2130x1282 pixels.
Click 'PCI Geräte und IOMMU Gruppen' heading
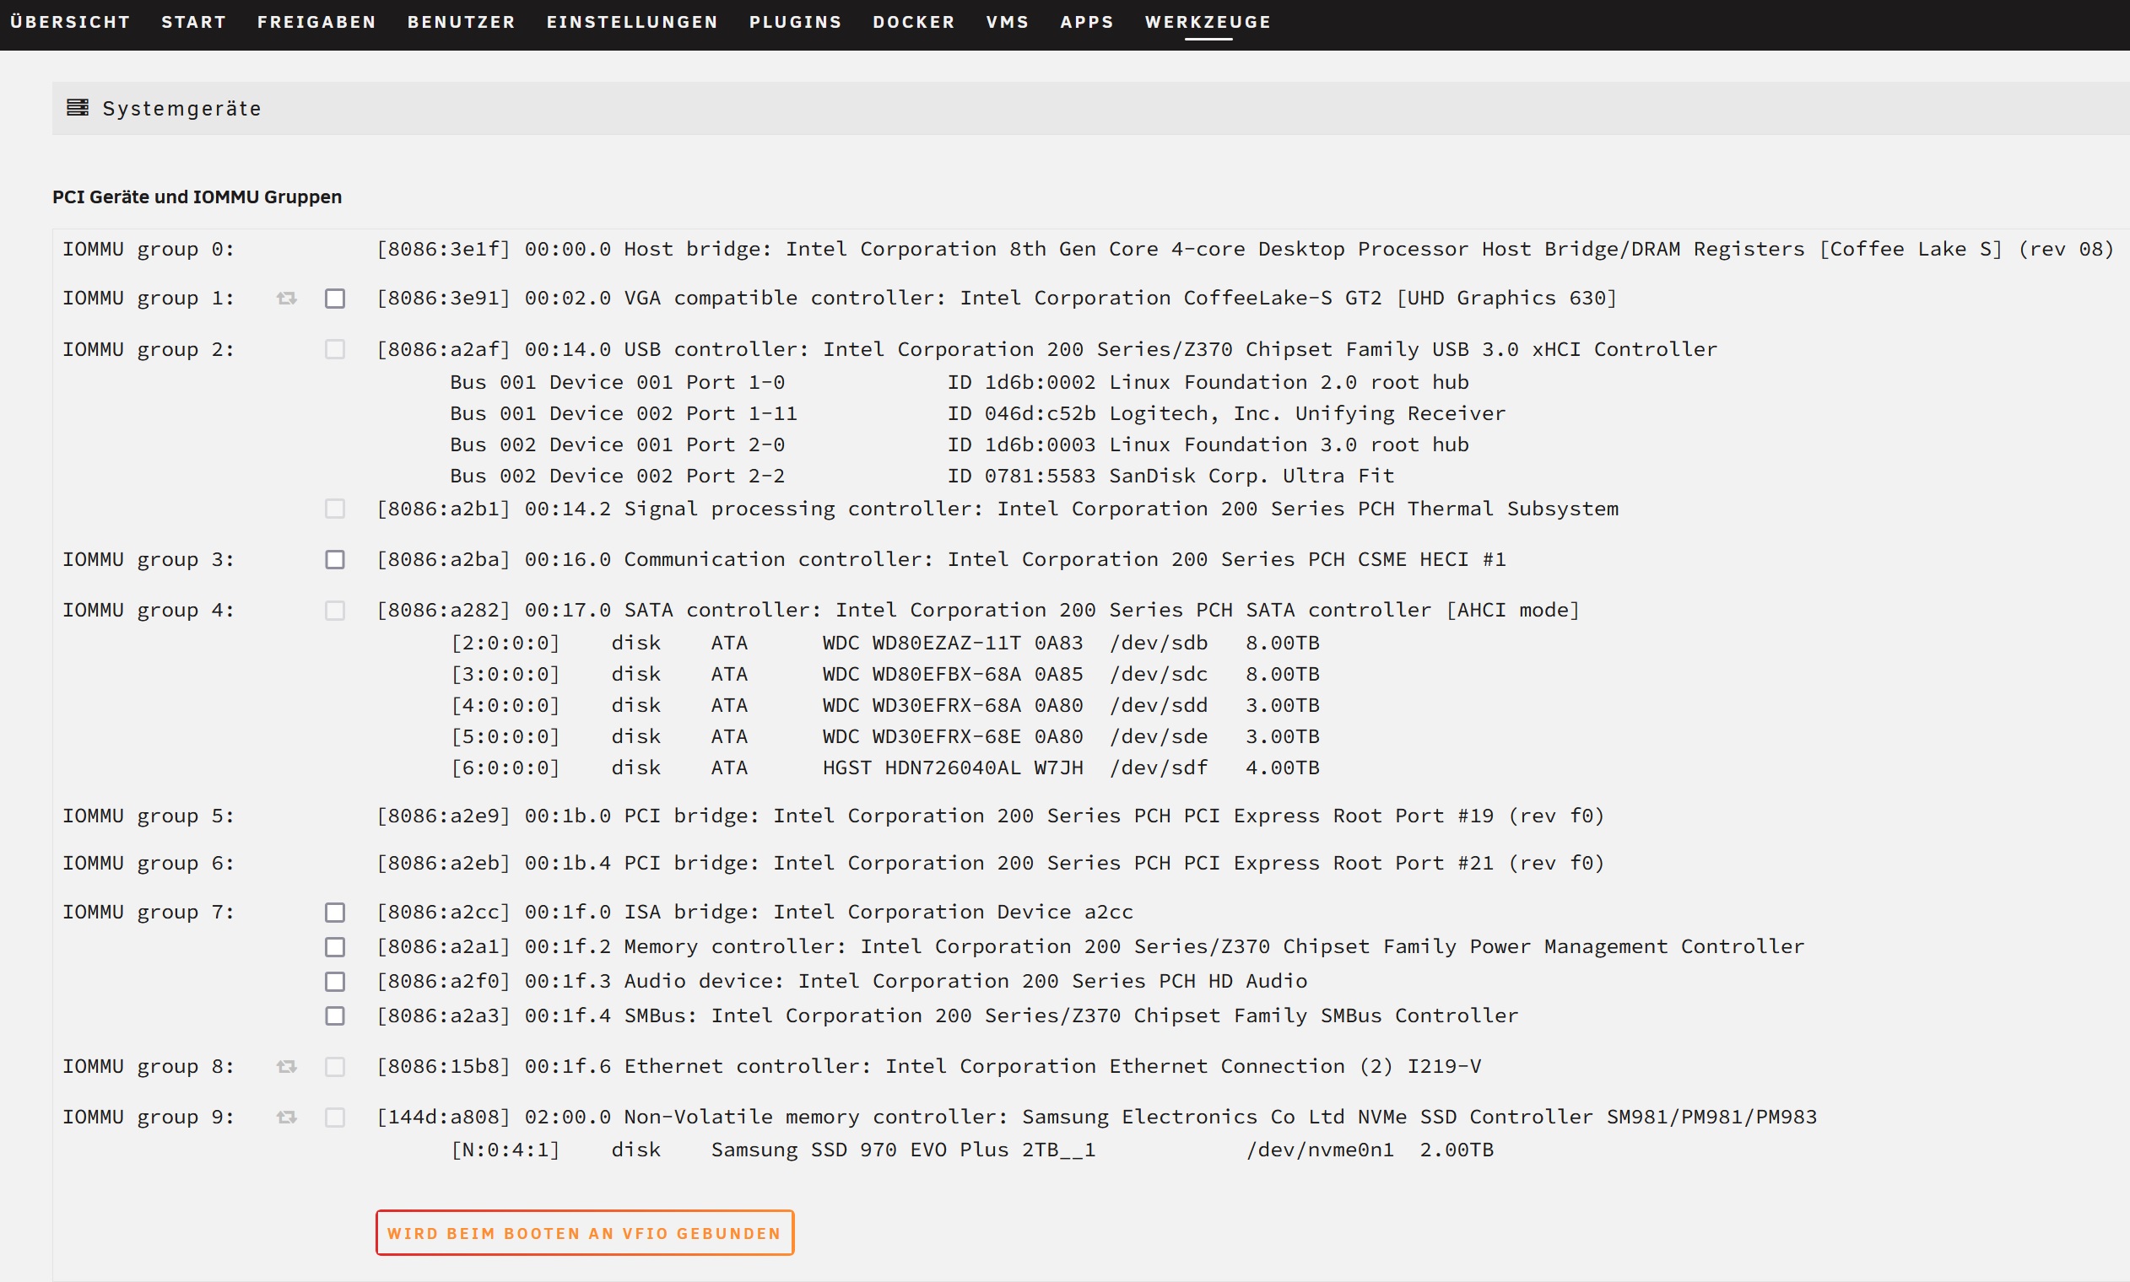click(x=197, y=197)
